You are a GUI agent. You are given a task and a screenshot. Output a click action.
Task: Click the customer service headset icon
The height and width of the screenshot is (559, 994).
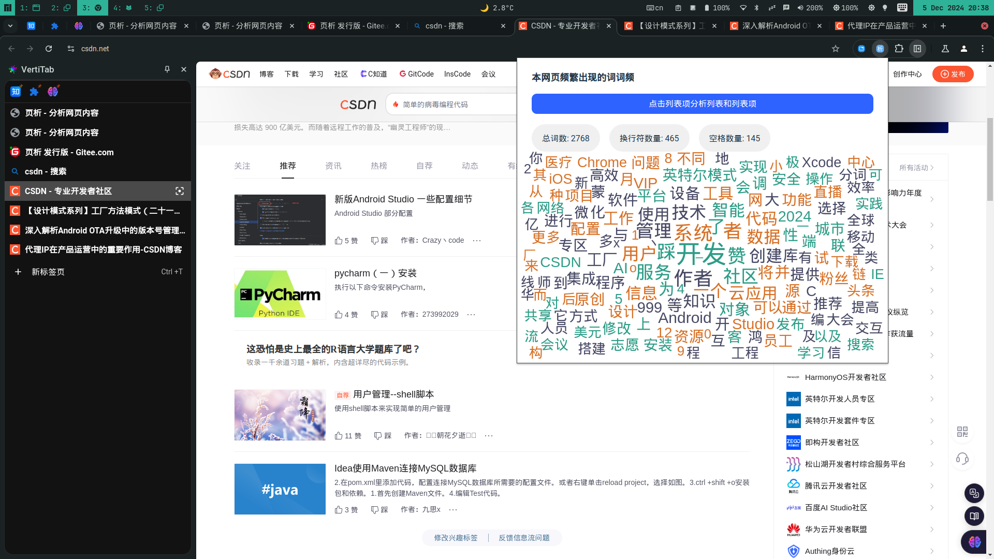coord(962,459)
